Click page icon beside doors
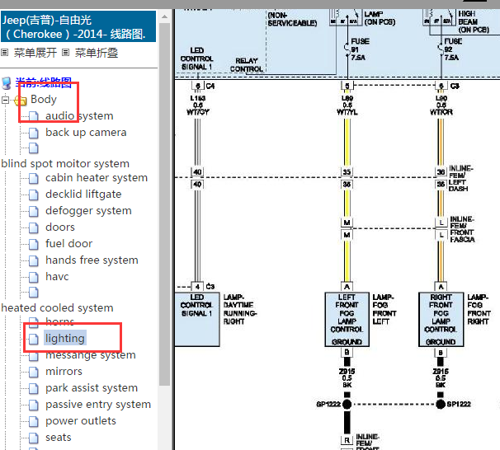The height and width of the screenshot is (450, 500). click(34, 228)
